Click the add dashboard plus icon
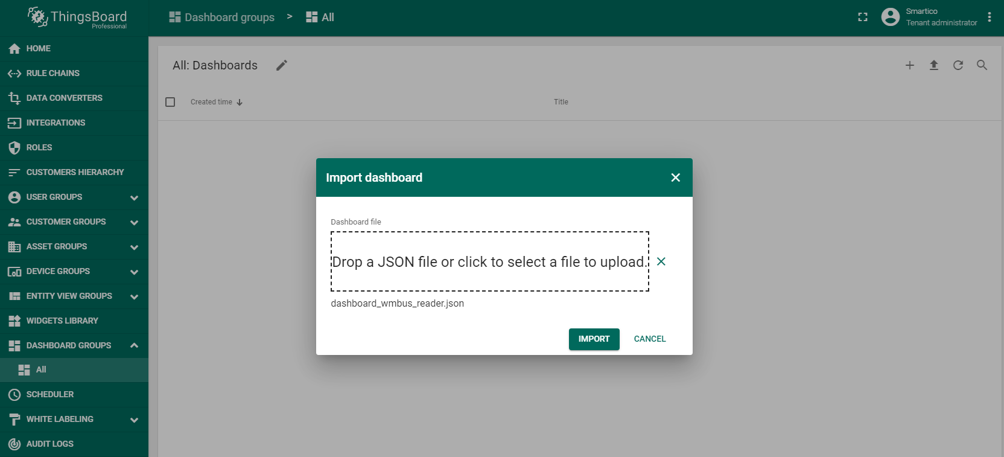This screenshot has height=457, width=1004. pyautogui.click(x=910, y=65)
